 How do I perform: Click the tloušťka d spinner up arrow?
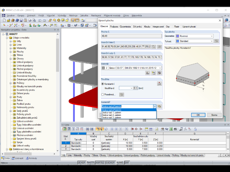click(134, 87)
